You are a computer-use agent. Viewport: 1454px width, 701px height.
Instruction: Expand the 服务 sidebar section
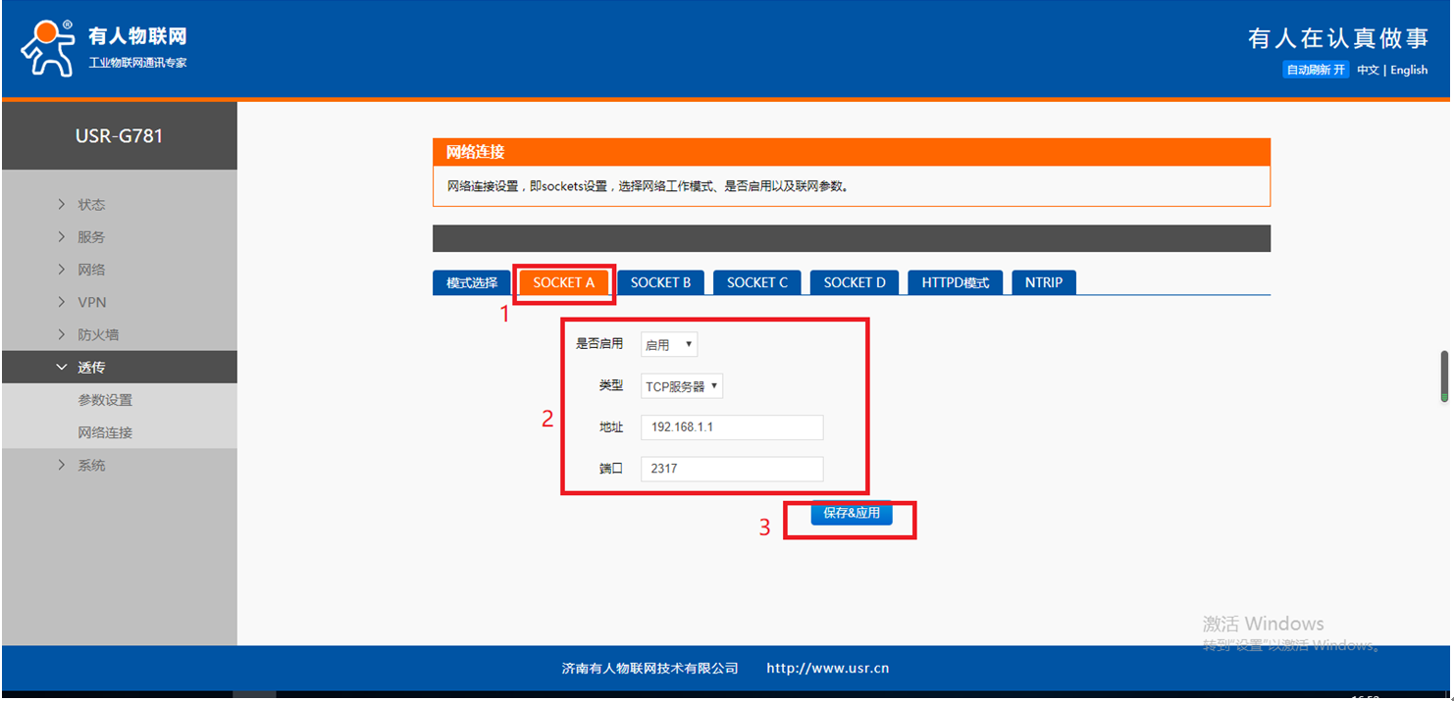(91, 237)
